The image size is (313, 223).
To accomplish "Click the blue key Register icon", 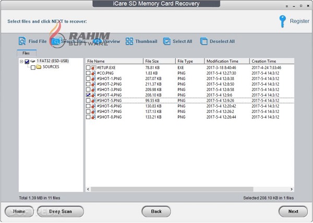I will pos(282,21).
